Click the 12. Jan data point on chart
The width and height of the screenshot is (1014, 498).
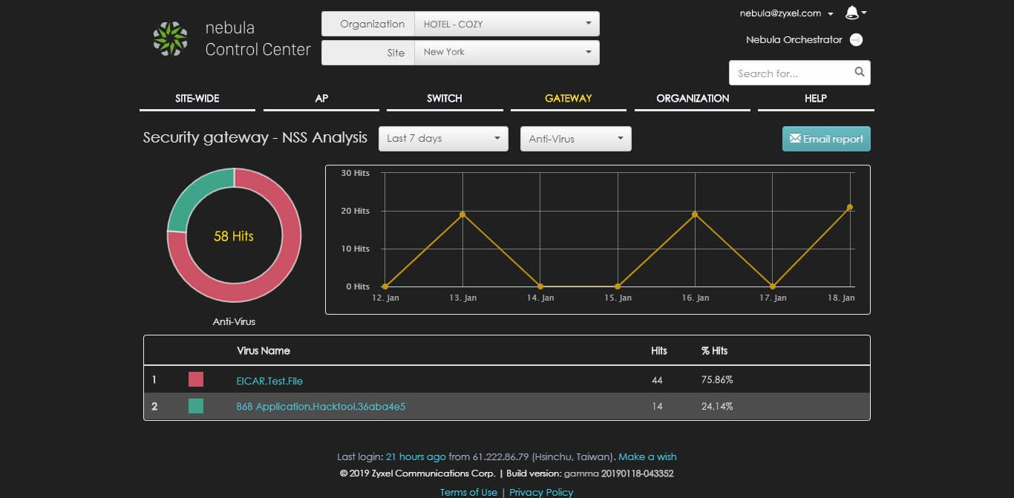pos(385,286)
